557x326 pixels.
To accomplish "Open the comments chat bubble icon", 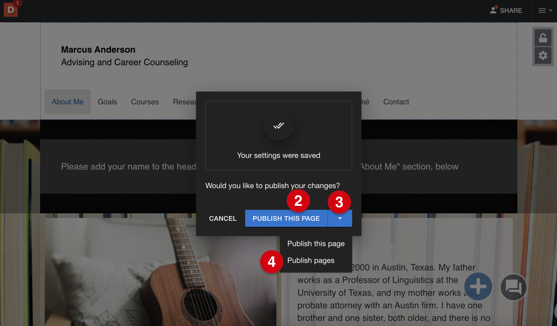I will pyautogui.click(x=513, y=287).
